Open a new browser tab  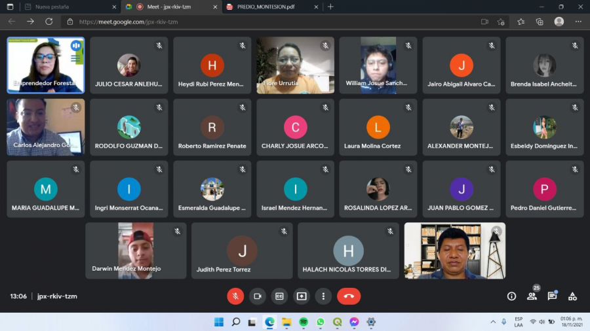330,7
